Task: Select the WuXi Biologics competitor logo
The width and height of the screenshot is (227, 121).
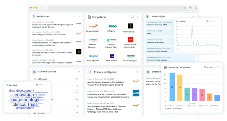Action: click(x=131, y=56)
